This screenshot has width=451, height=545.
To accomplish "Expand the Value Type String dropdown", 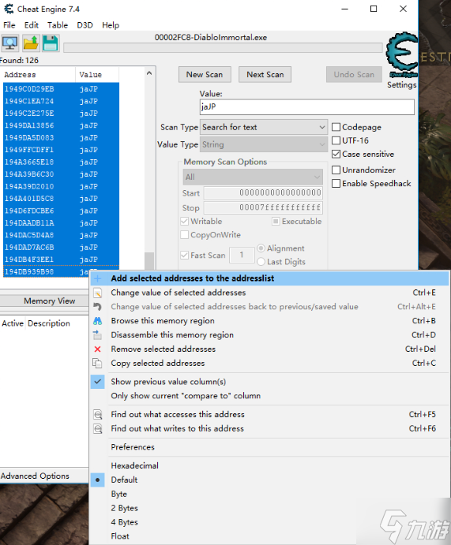I will pyautogui.click(x=264, y=144).
